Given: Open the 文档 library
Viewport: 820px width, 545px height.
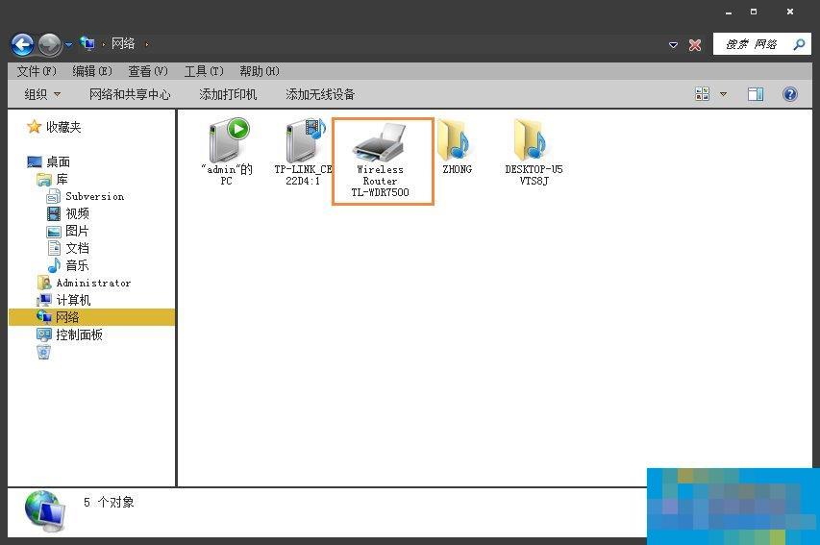Looking at the screenshot, I should [x=78, y=248].
